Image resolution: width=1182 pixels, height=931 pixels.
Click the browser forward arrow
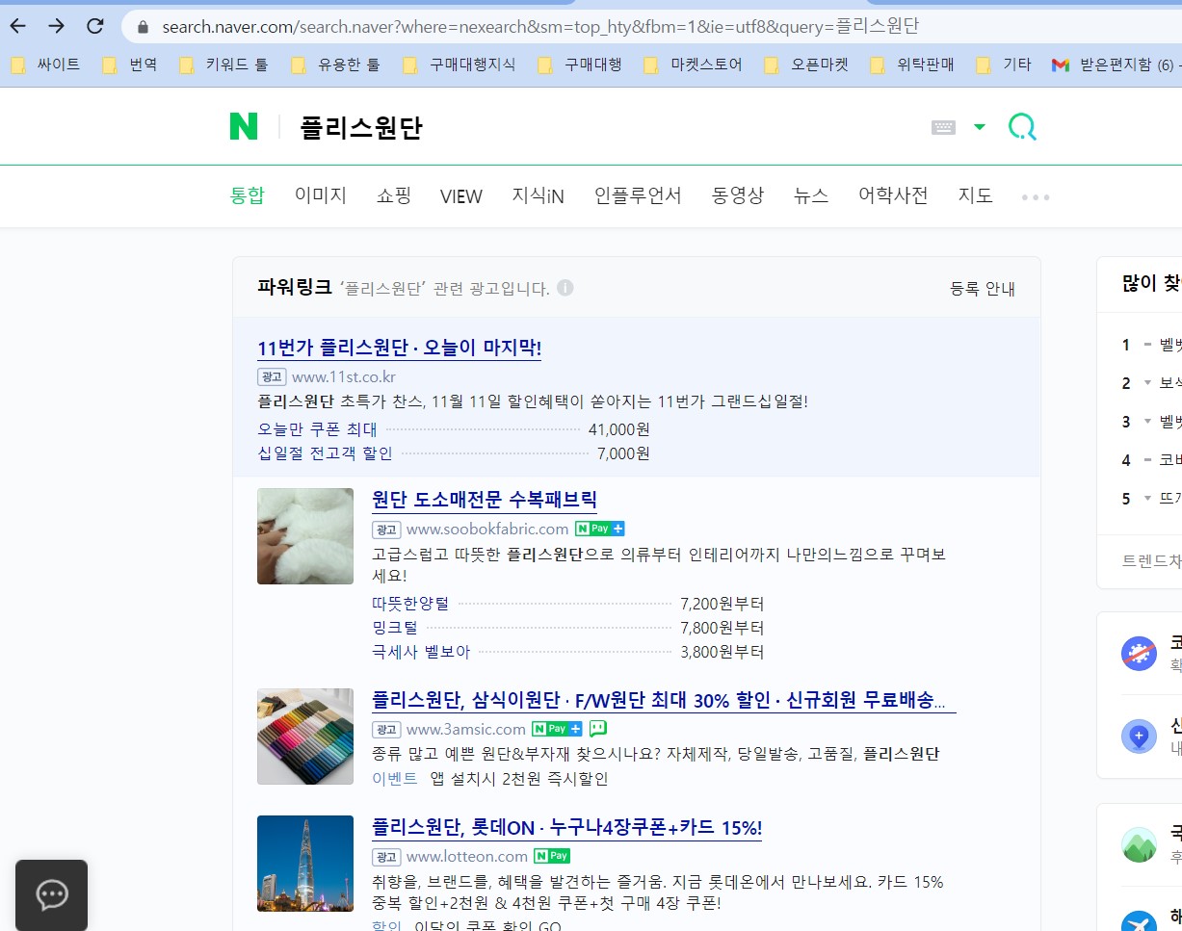[56, 26]
